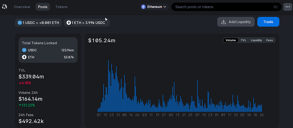Click the USDC coin icon in price chip

point(20,23)
